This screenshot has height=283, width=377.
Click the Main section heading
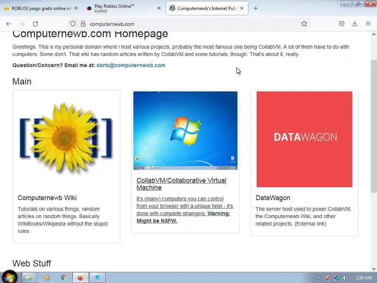pyautogui.click(x=22, y=81)
